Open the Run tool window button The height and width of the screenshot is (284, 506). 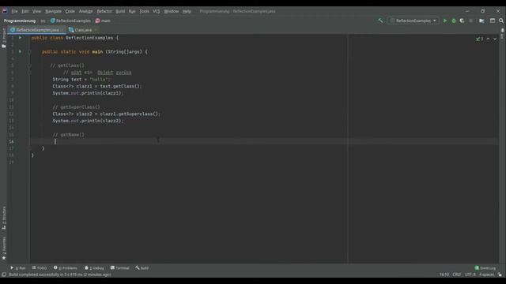[x=18, y=268]
